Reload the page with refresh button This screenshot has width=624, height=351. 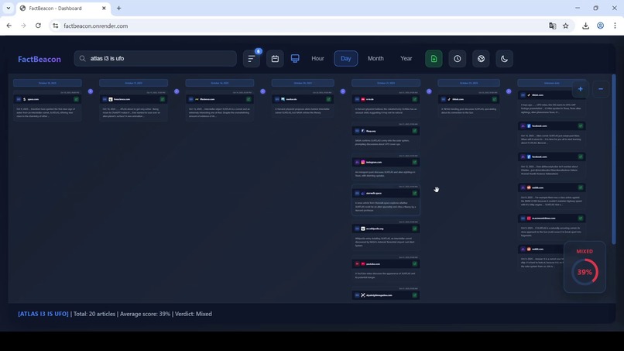(38, 26)
